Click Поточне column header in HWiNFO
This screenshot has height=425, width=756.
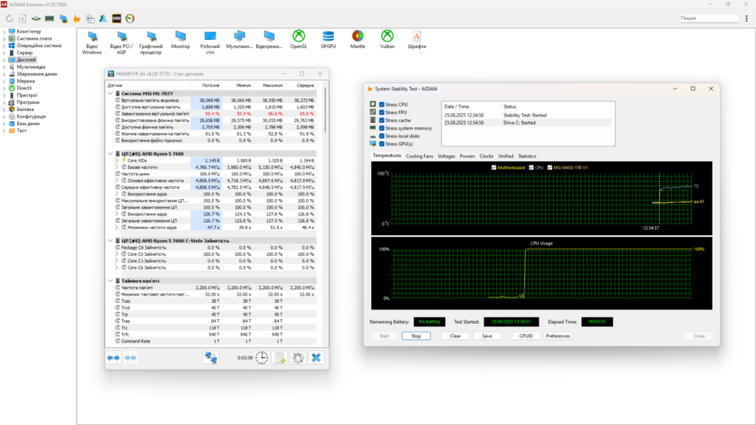206,85
